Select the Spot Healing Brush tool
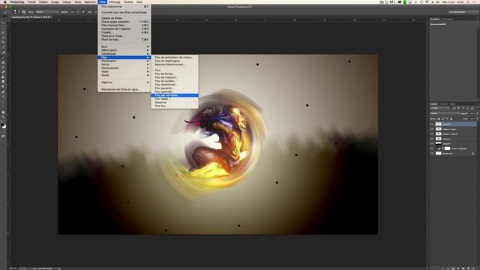Screen dimensions: 480x270 pyautogui.click(x=3, y=52)
